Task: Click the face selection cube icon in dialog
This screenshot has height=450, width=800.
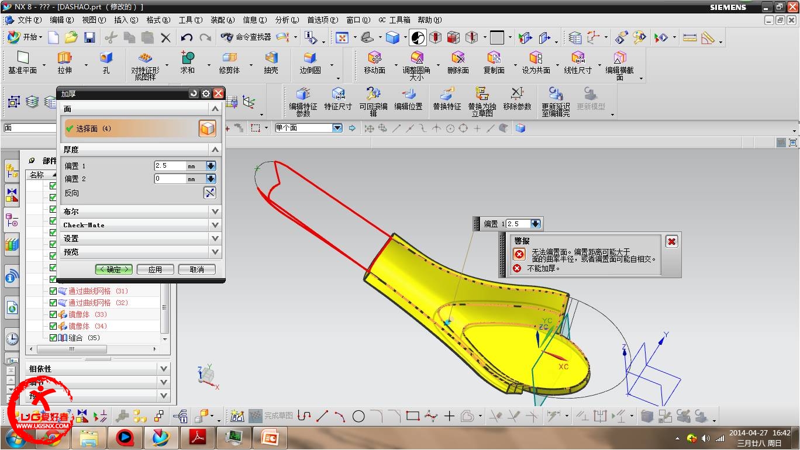Action: coord(207,129)
